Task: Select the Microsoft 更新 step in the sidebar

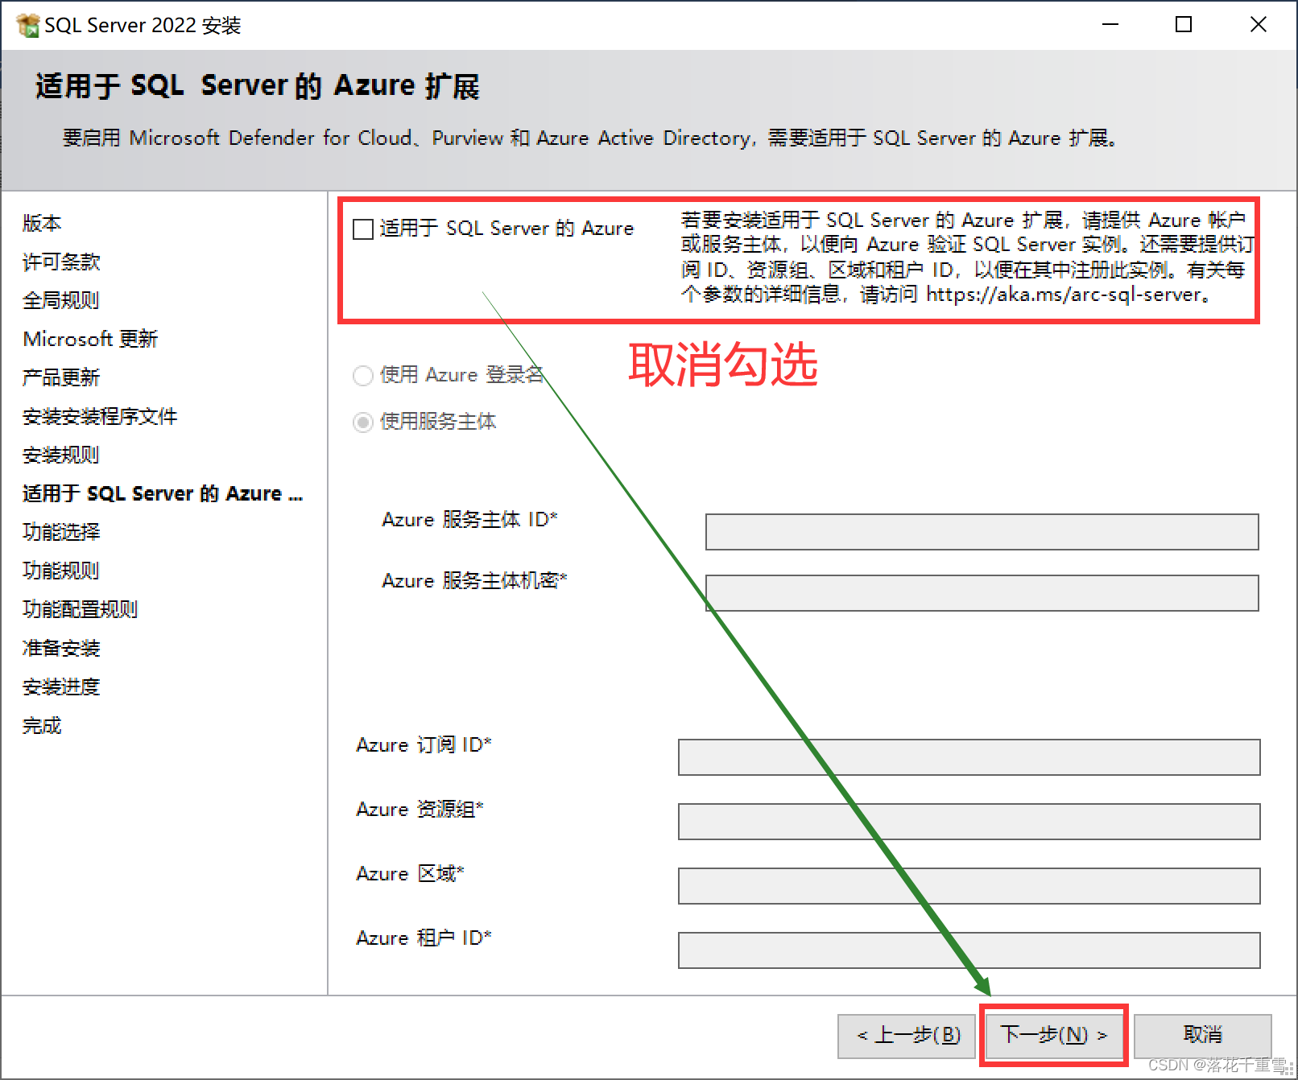Action: coord(90,339)
